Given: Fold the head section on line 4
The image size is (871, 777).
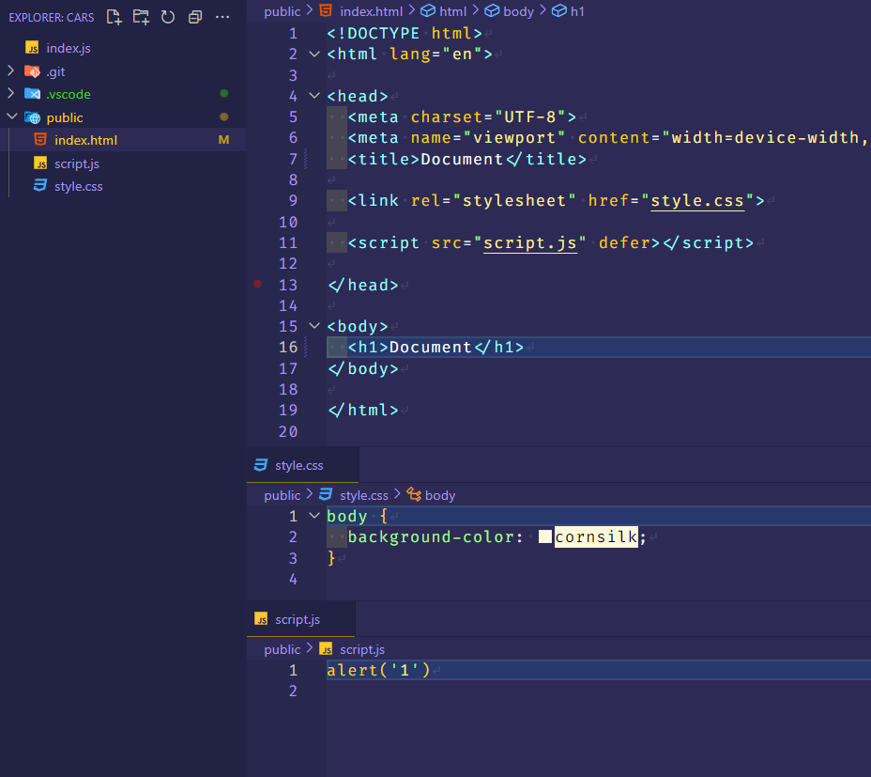Looking at the screenshot, I should coord(314,96).
